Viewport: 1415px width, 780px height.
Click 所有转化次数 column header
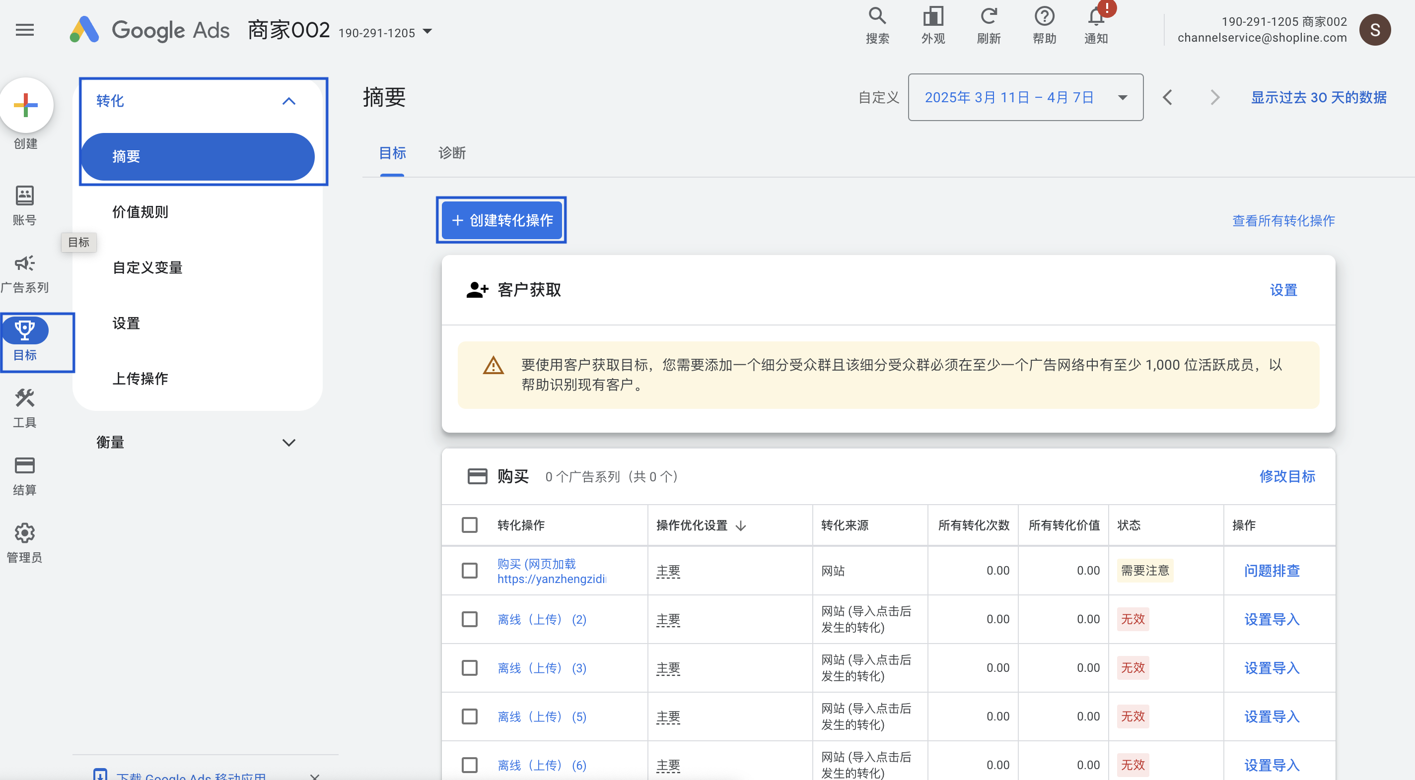[973, 525]
